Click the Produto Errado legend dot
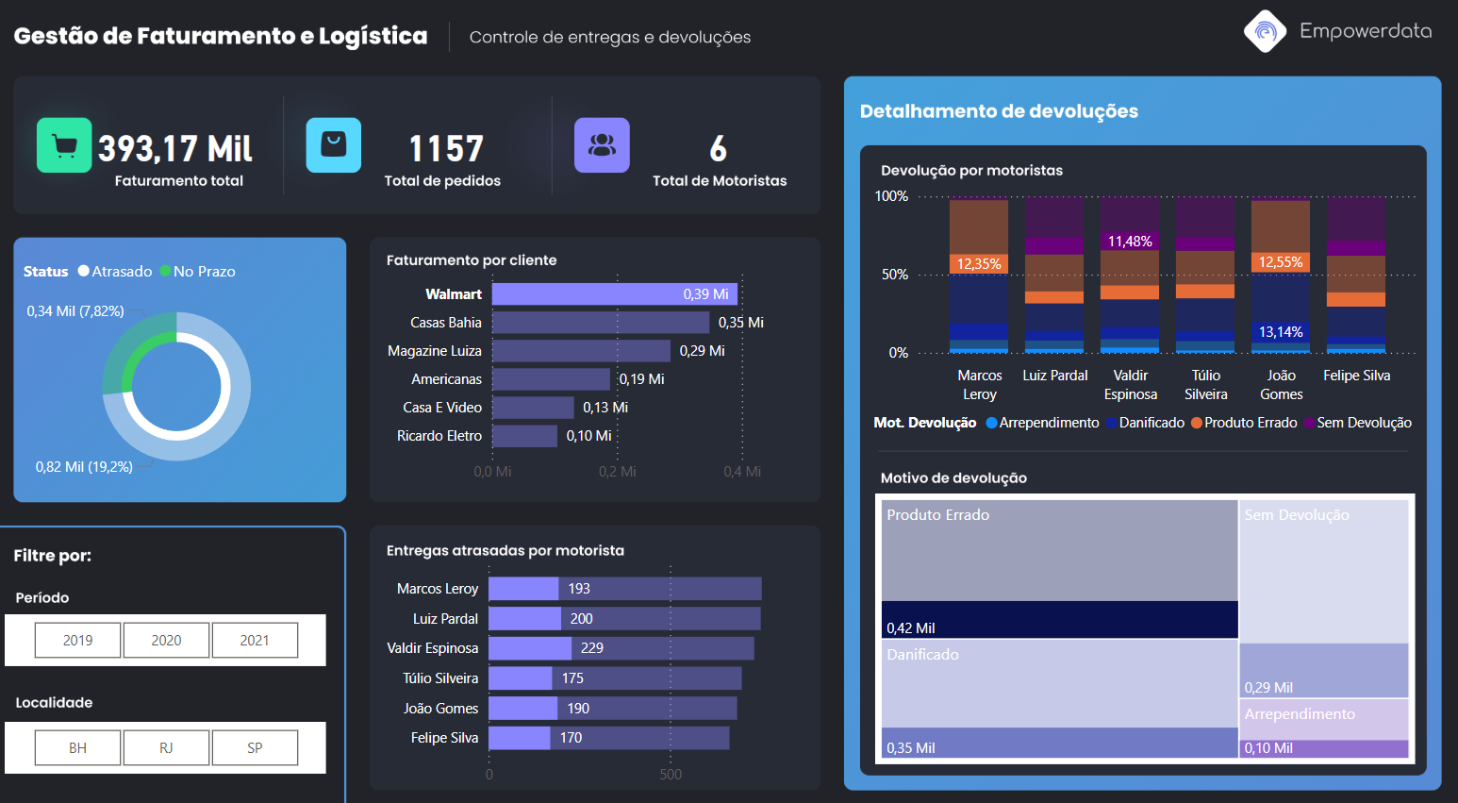 1197,423
